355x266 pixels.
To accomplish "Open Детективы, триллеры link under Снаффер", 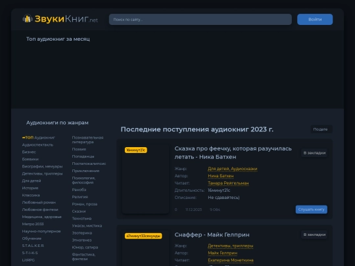I will click(231, 246).
